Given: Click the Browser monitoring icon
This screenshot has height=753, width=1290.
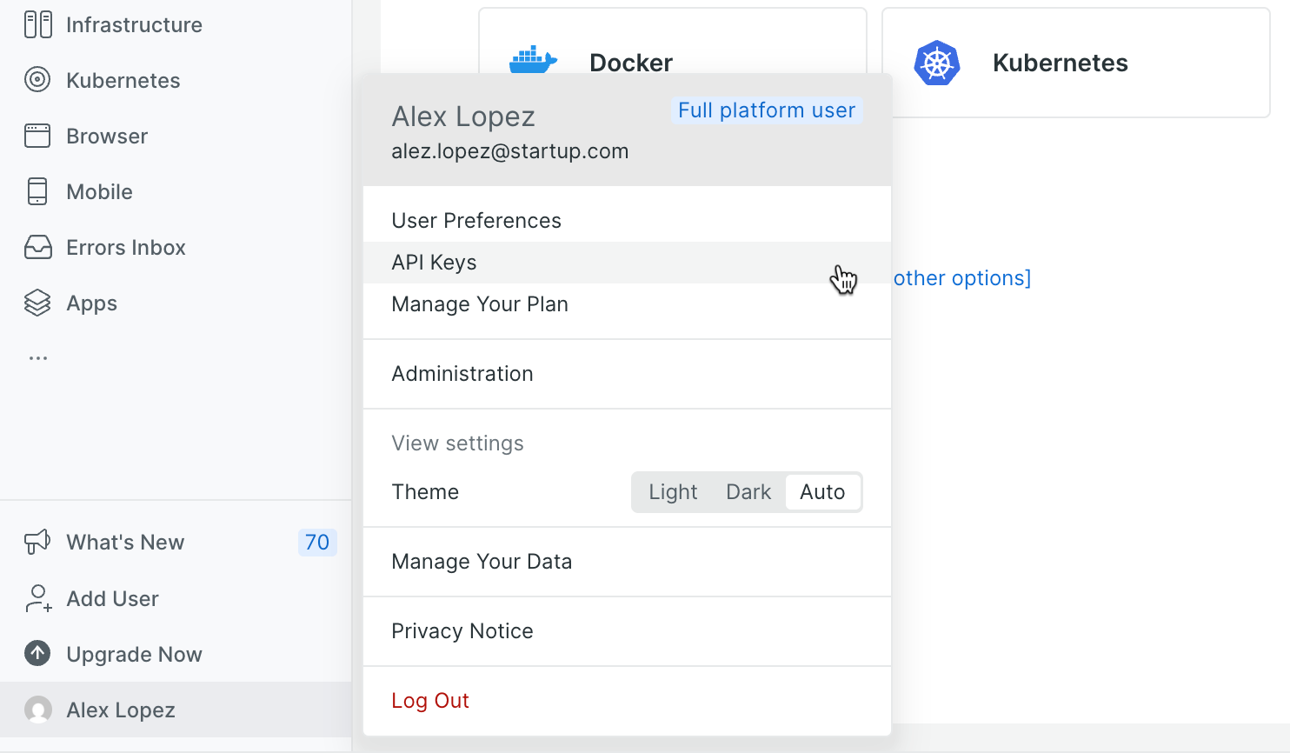Looking at the screenshot, I should click(38, 136).
